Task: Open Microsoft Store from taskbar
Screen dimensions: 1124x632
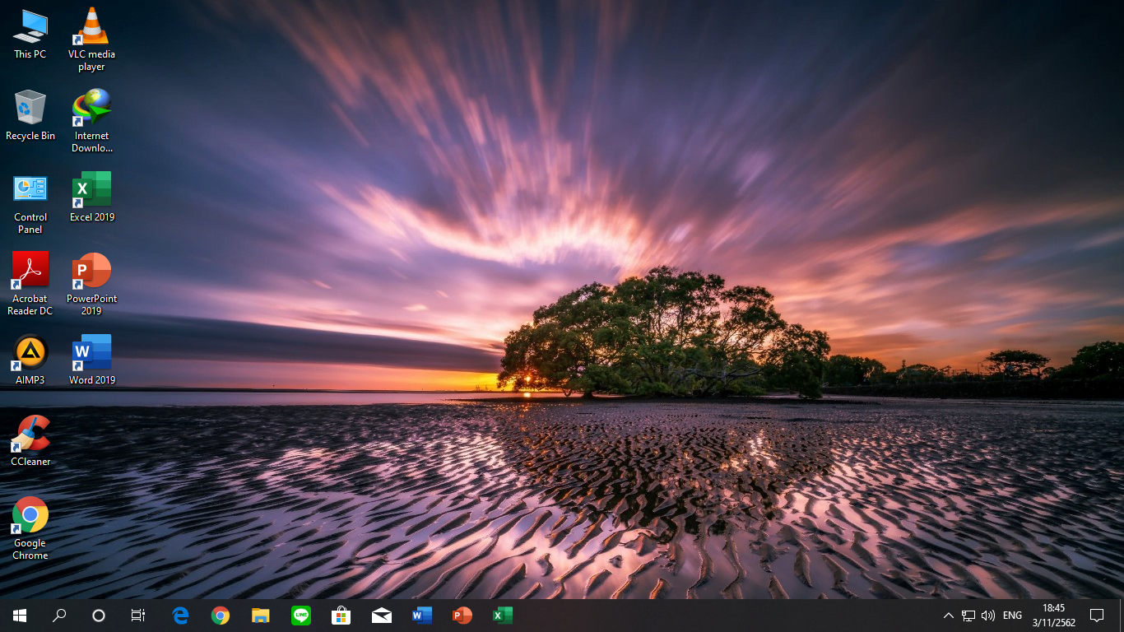Action: click(341, 616)
